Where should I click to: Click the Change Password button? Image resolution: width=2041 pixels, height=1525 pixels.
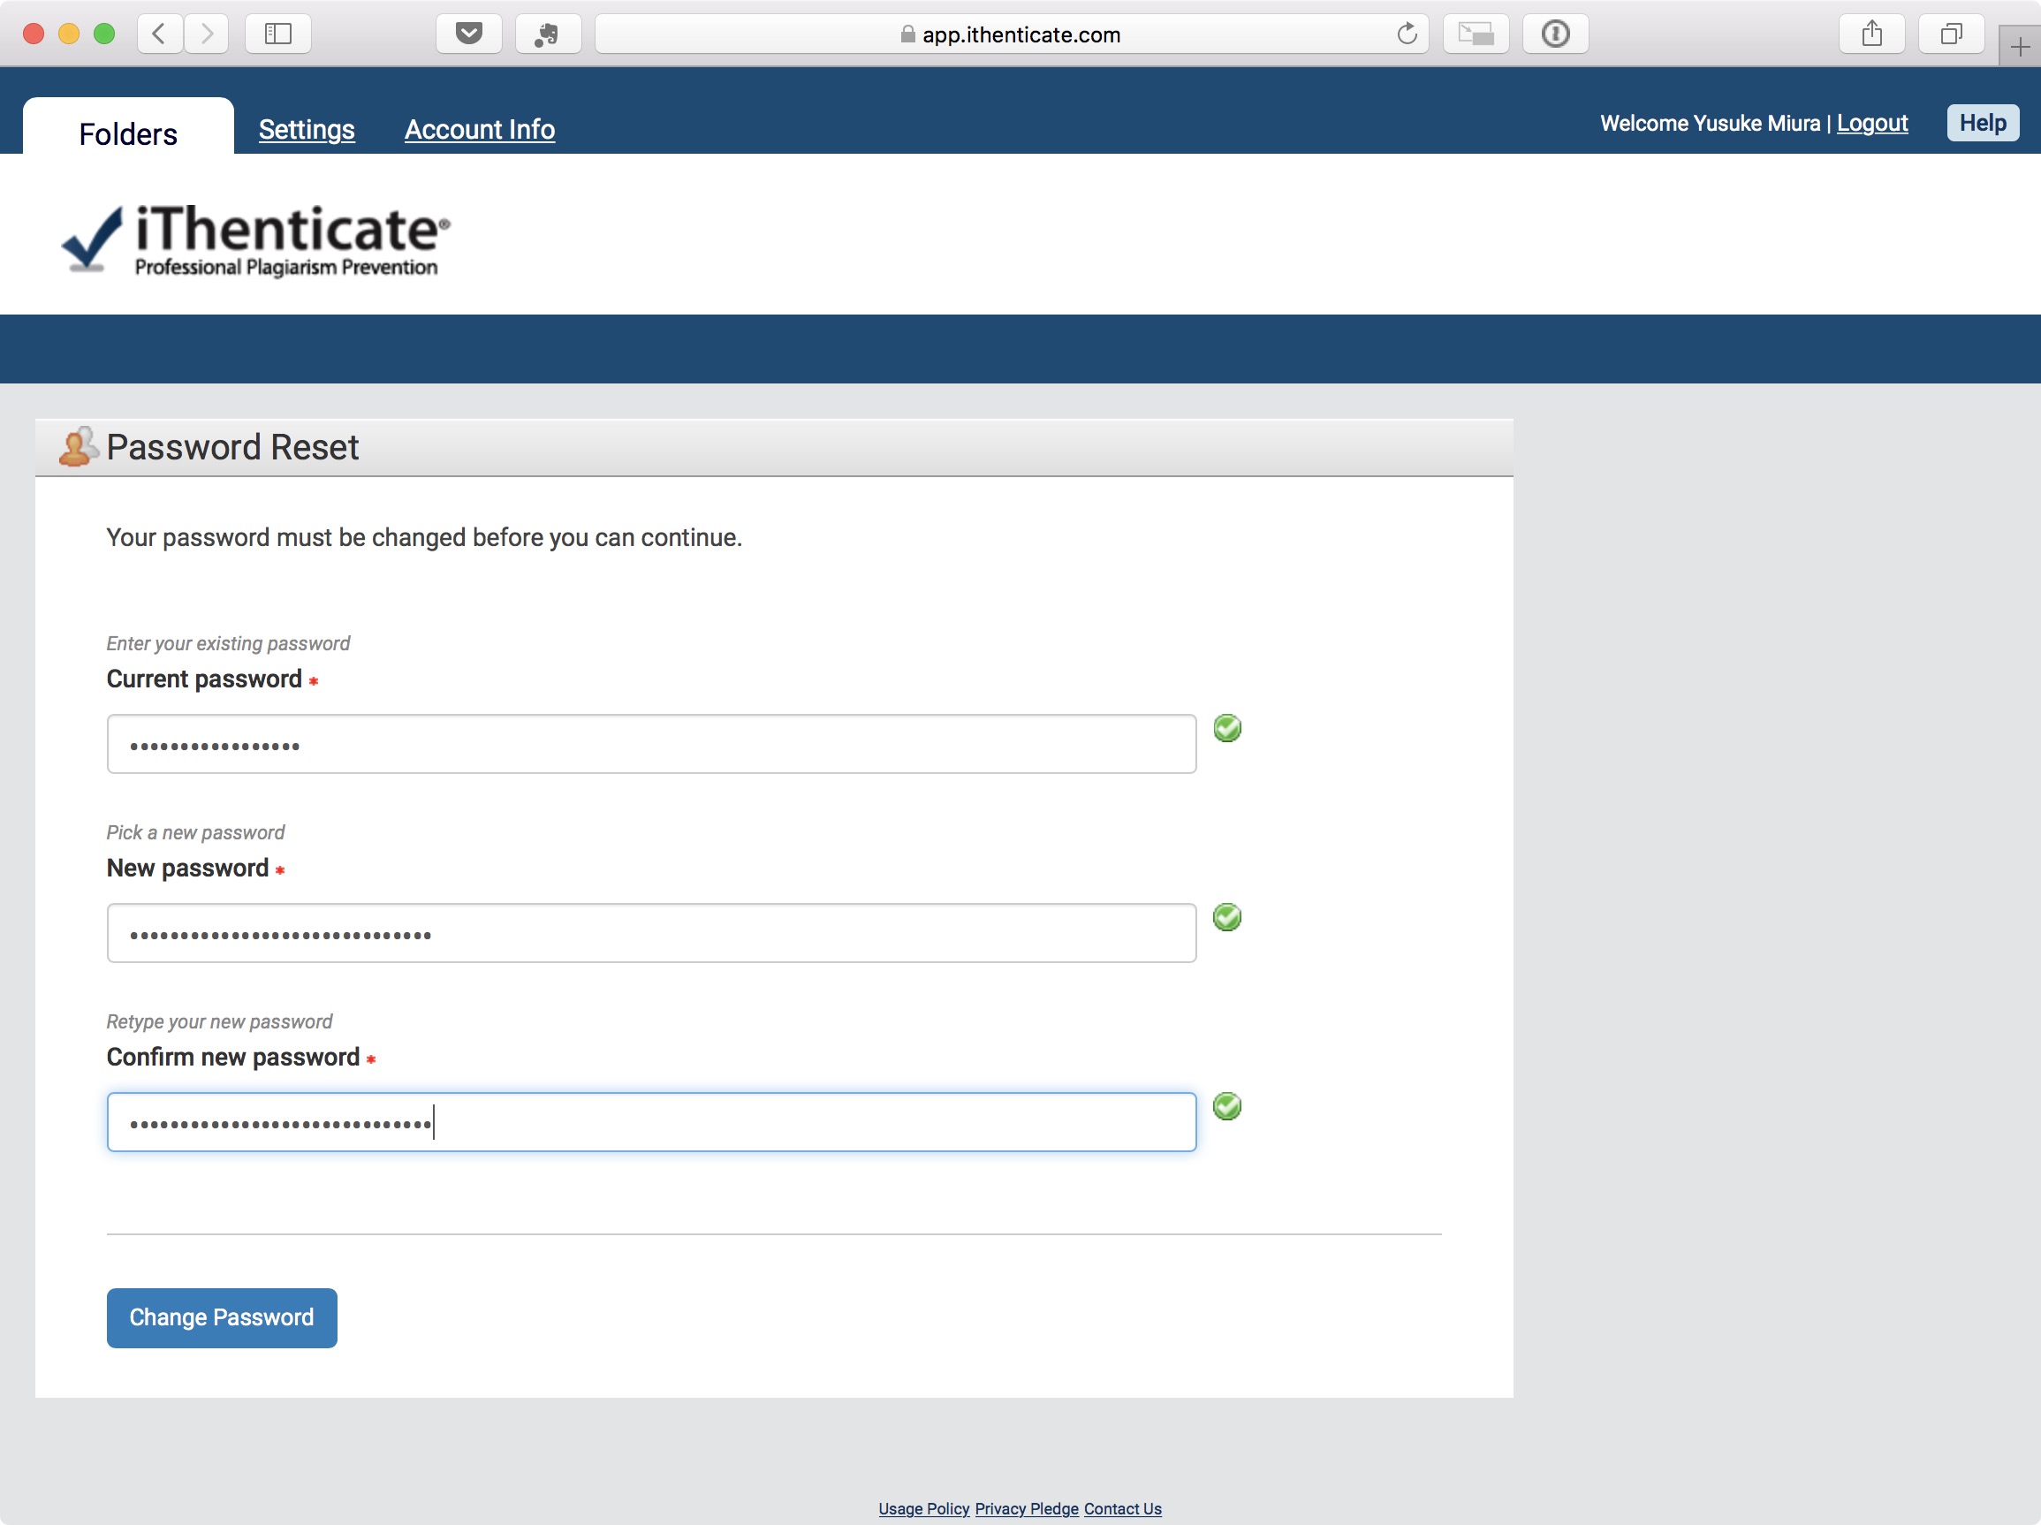coord(222,1316)
